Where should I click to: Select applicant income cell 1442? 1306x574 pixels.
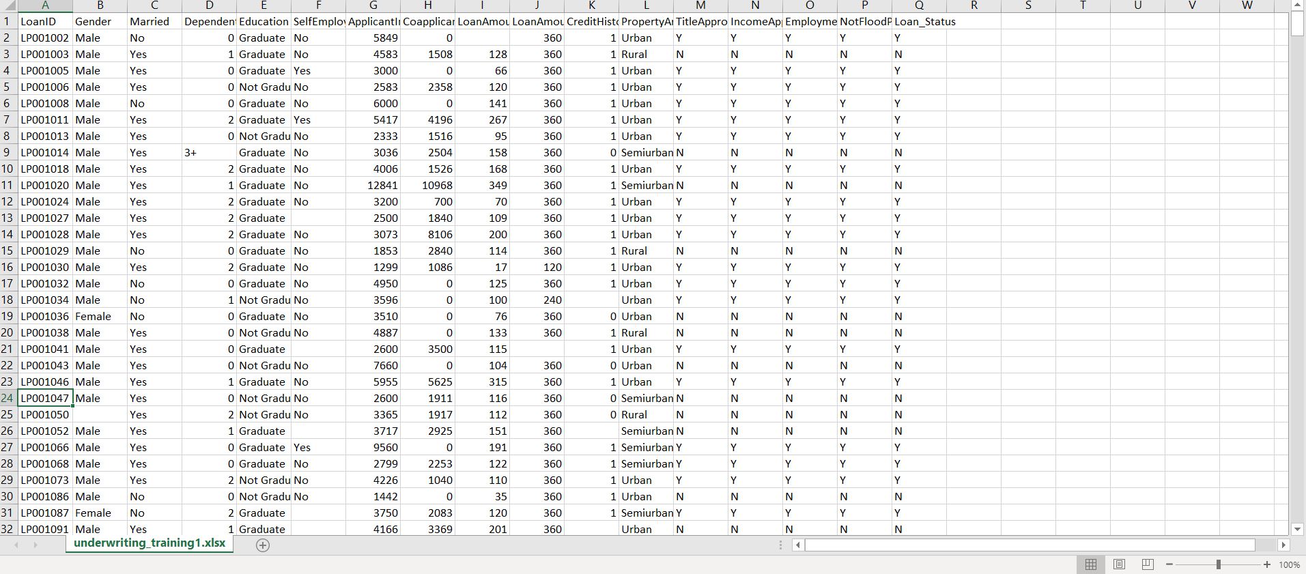pos(373,496)
